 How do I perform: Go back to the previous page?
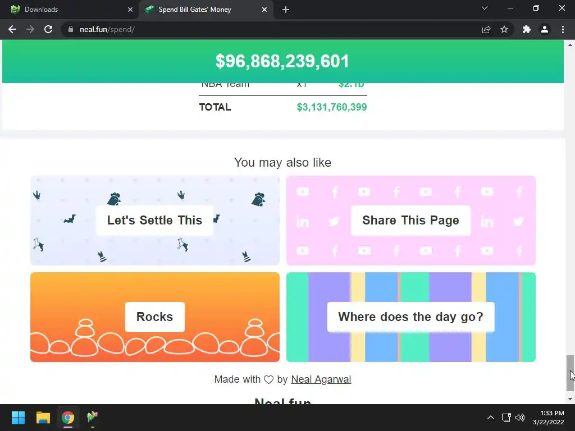coord(12,29)
